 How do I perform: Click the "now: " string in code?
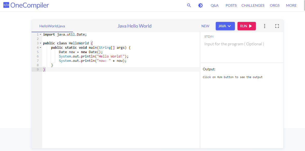(x=104, y=61)
